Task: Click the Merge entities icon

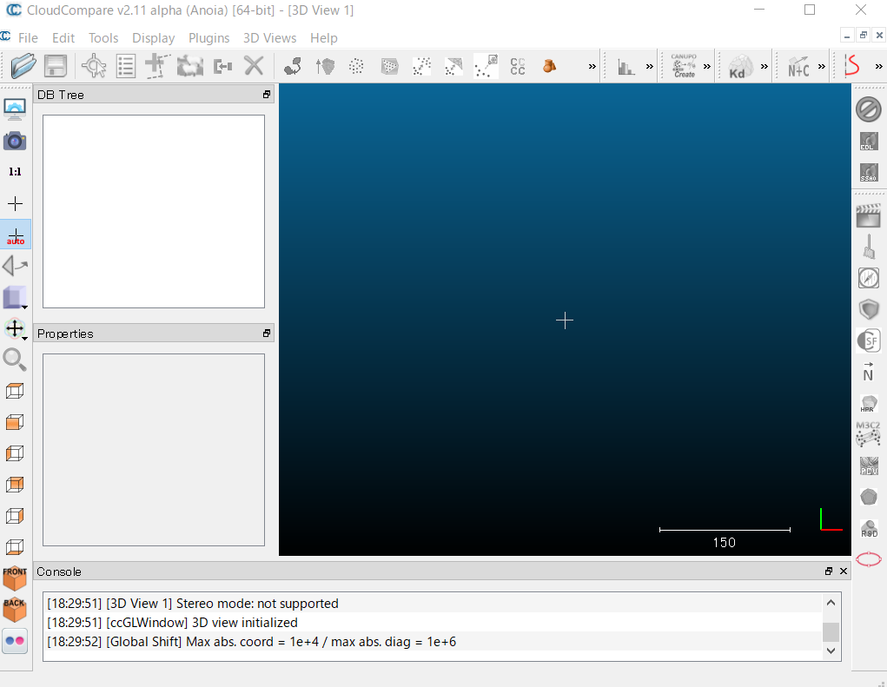Action: tap(190, 66)
